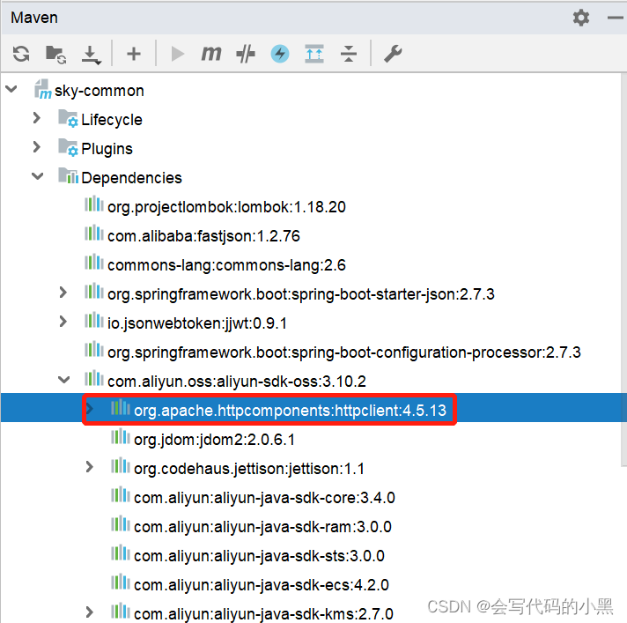Expand org.codehaus.jettison dependency
This screenshot has width=627, height=623.
pos(90,467)
